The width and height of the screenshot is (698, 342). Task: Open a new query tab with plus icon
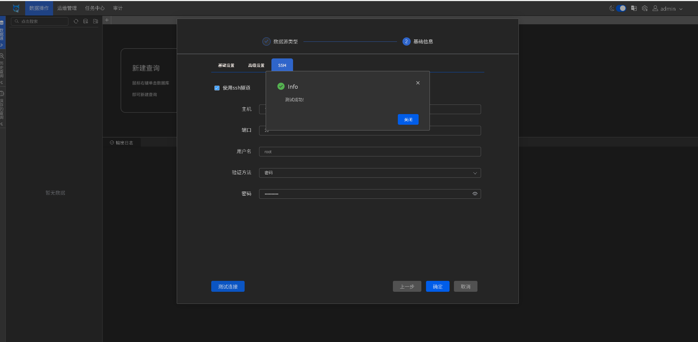click(107, 20)
